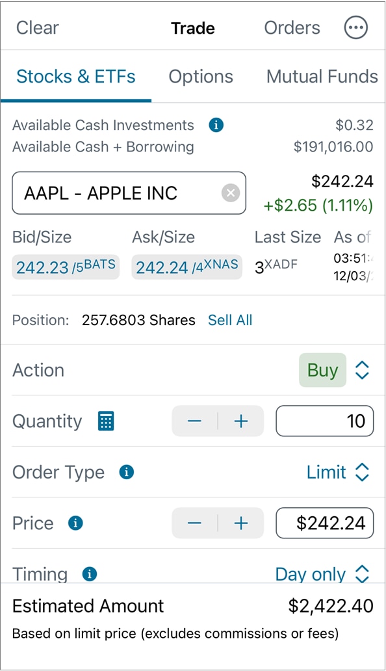Show Price info tooltip
The width and height of the screenshot is (386, 671).
[75, 523]
